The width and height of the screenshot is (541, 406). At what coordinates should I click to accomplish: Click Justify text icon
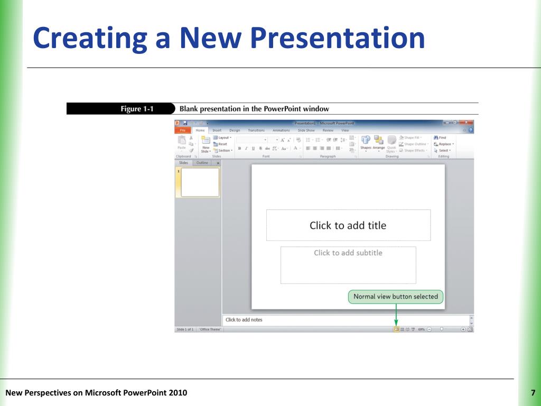329,148
